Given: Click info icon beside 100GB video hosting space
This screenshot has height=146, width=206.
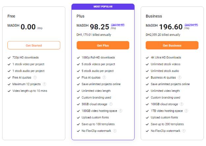Looking at the screenshot, I should point(121,111).
